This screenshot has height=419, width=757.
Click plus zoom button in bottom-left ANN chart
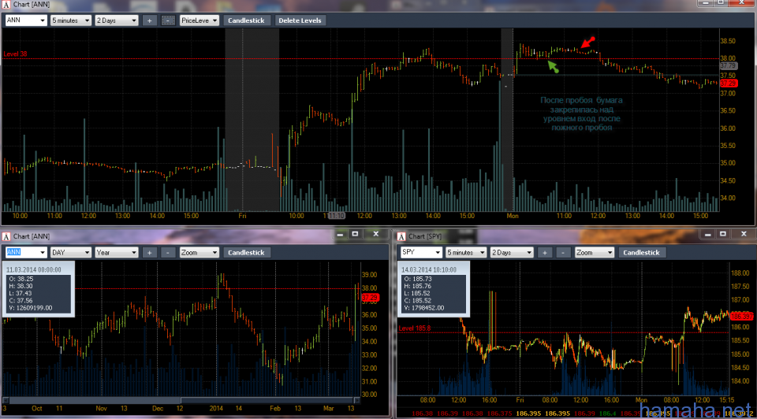(x=149, y=252)
